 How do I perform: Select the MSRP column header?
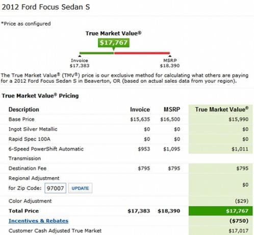[172, 109]
